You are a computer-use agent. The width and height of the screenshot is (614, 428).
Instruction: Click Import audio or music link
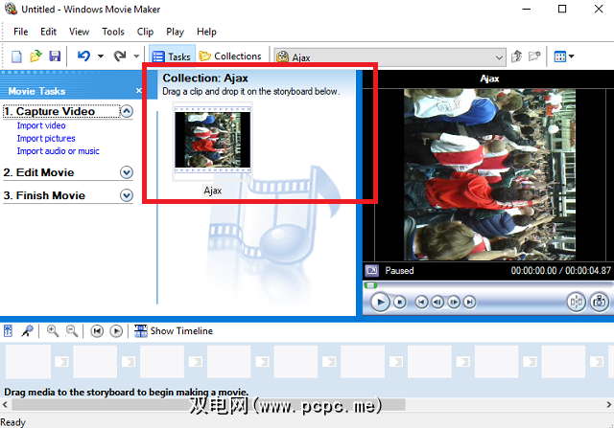58,151
